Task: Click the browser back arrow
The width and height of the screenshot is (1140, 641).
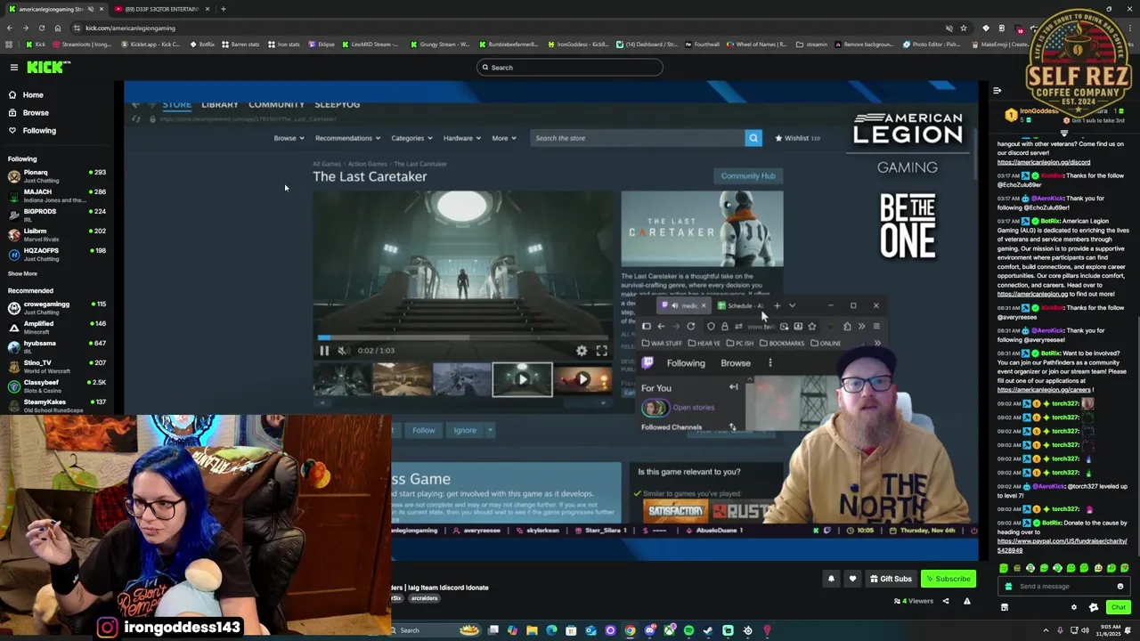Action: pos(10,28)
